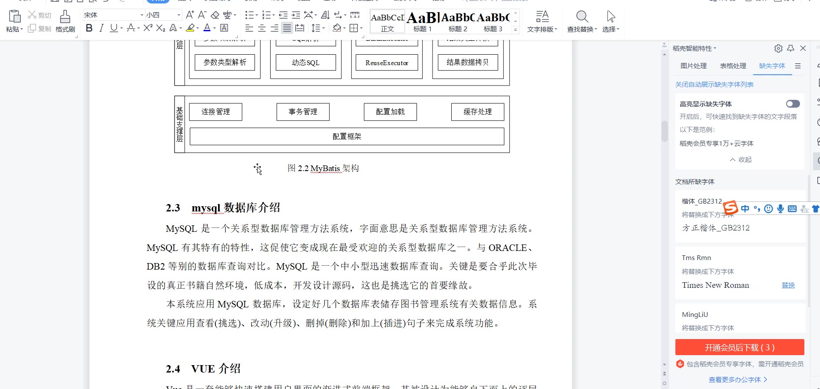The height and width of the screenshot is (389, 820).
Task: Toggle Sogou IME Chinese/English mode (中)
Action: (745, 209)
